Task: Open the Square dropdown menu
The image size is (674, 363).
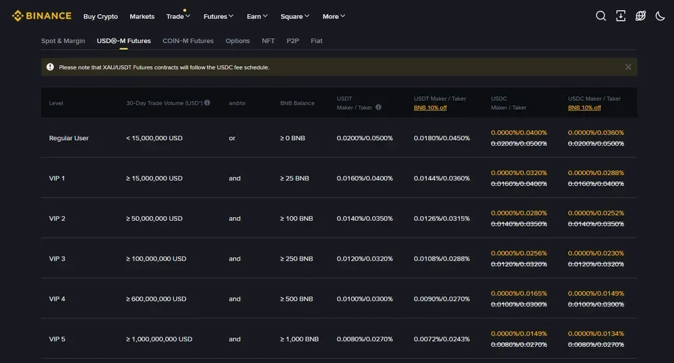Action: click(295, 16)
